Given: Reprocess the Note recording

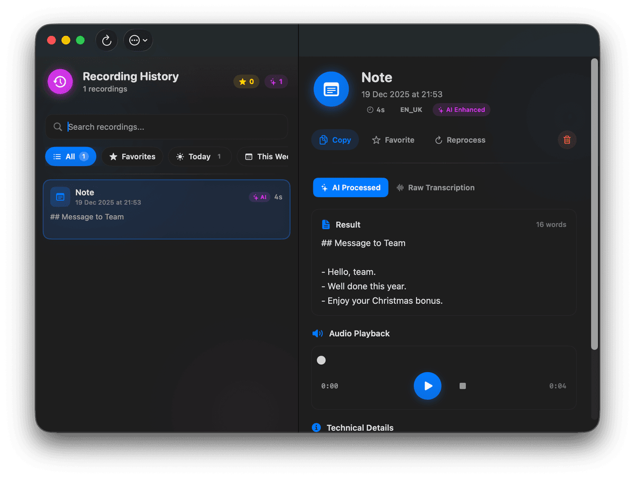Looking at the screenshot, I should tap(459, 140).
